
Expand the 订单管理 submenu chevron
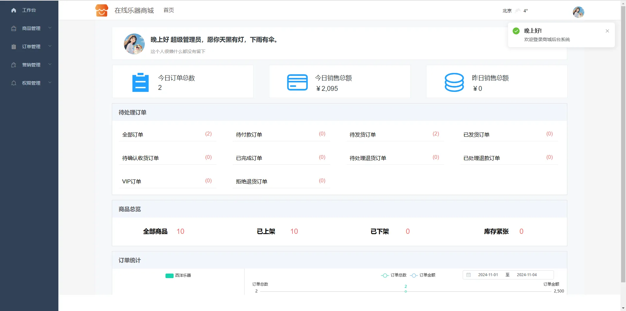50,46
